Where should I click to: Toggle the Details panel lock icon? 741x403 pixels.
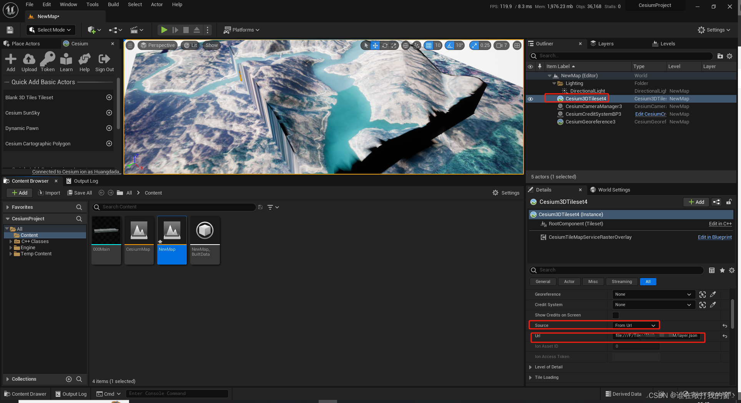click(x=729, y=202)
